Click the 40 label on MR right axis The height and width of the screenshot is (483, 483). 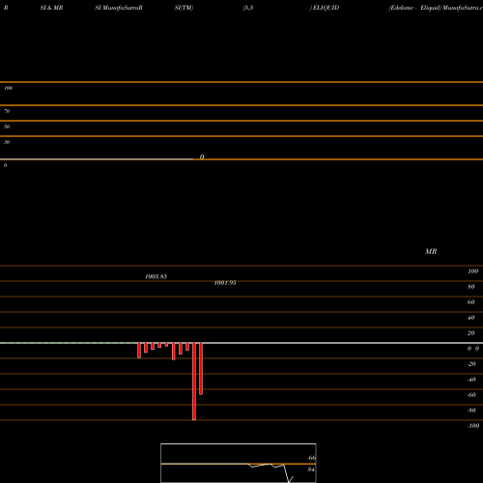coord(471,318)
